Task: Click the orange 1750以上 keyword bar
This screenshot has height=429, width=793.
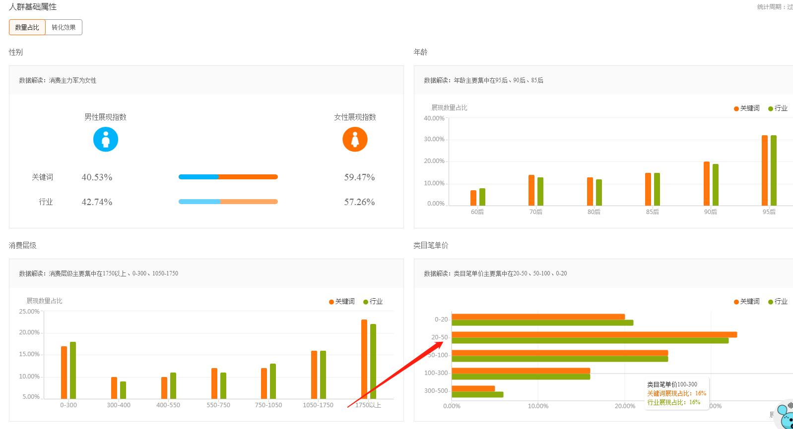Action: (x=364, y=359)
